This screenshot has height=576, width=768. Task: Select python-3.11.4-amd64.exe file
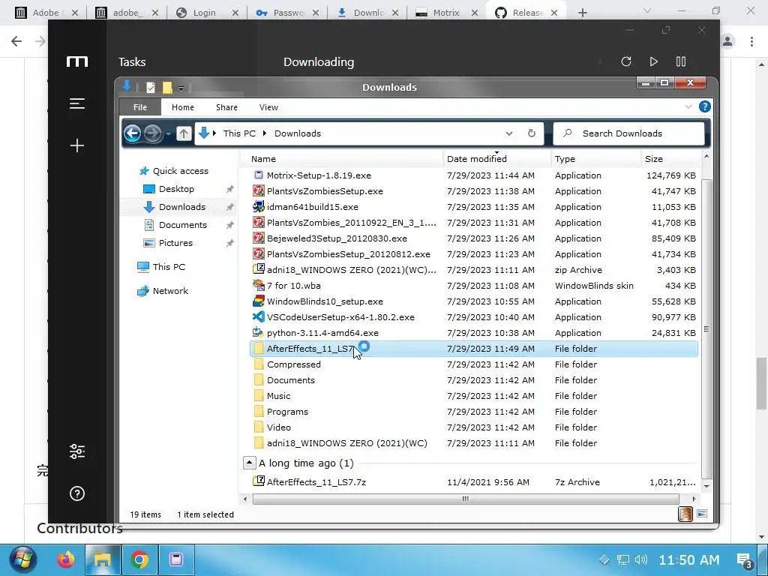(474, 333)
